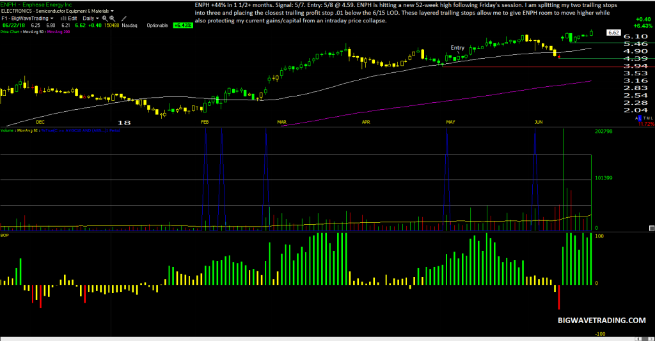Click the Volume pane legend label
655x341 pixels.
click(x=8, y=130)
